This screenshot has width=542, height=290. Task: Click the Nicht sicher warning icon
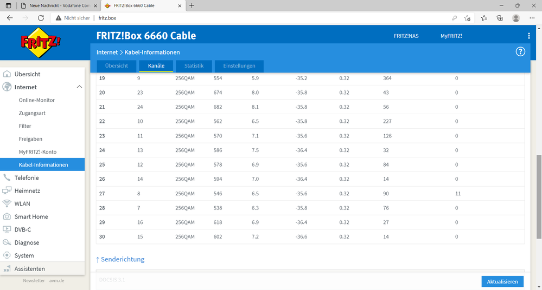pyautogui.click(x=59, y=18)
